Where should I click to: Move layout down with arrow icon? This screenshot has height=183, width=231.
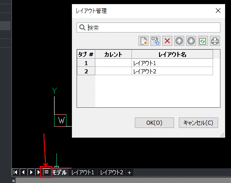coord(191,41)
